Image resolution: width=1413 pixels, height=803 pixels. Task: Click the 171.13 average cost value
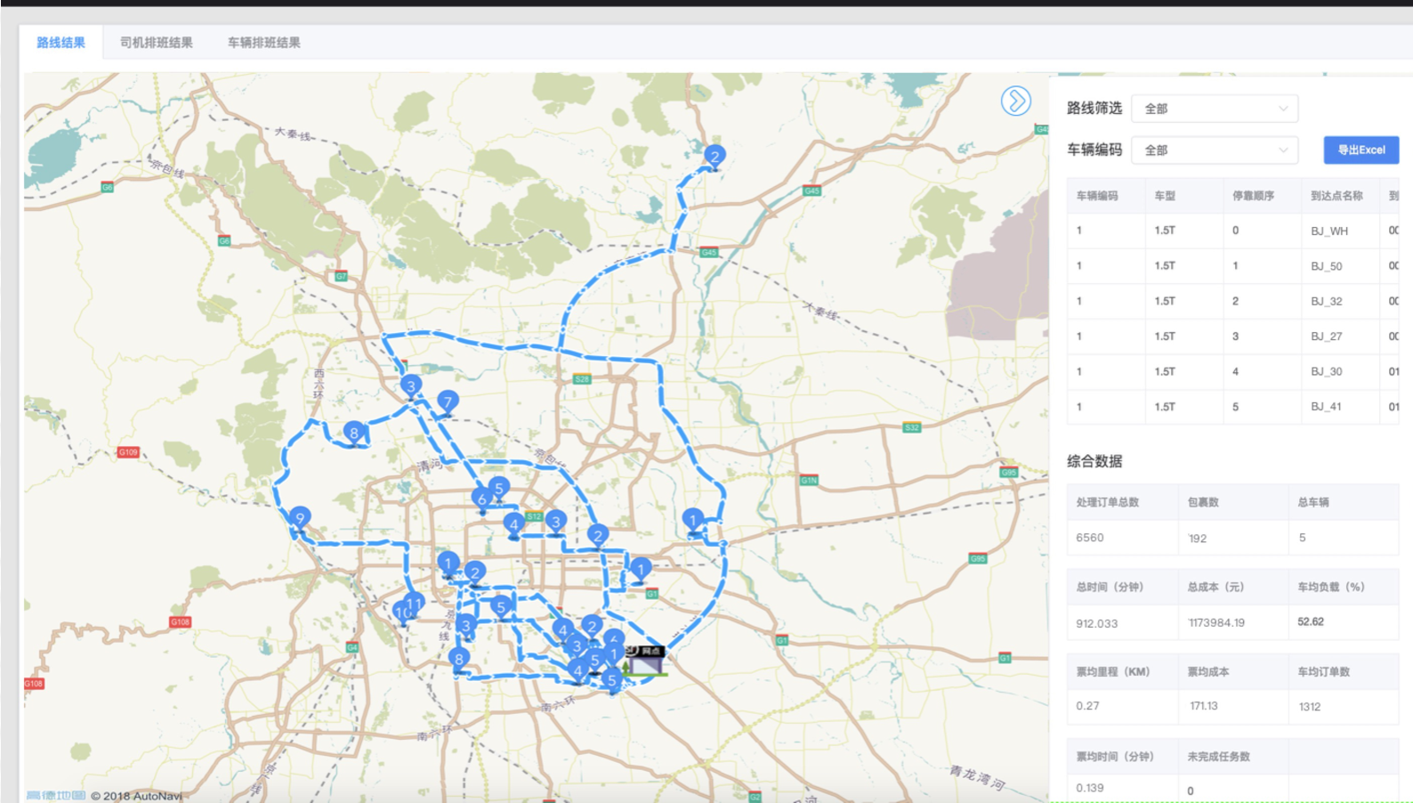tap(1204, 706)
